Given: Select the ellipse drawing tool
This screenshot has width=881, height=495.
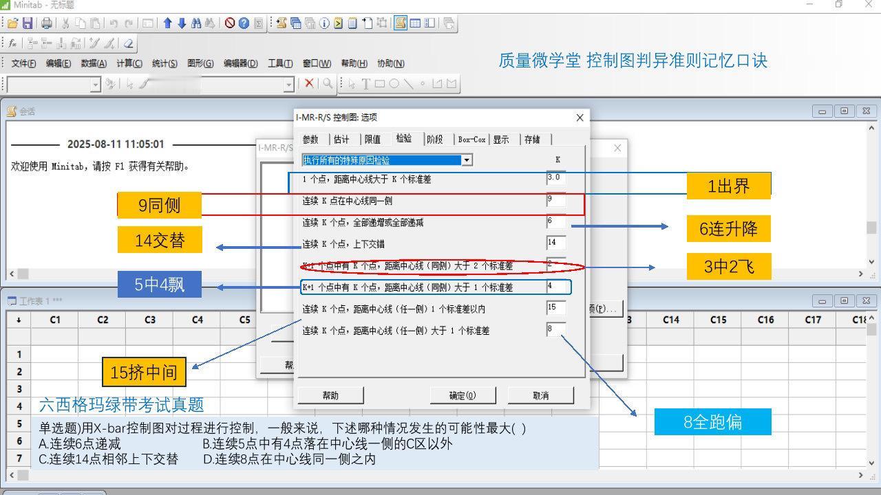Looking at the screenshot, I should (394, 84).
